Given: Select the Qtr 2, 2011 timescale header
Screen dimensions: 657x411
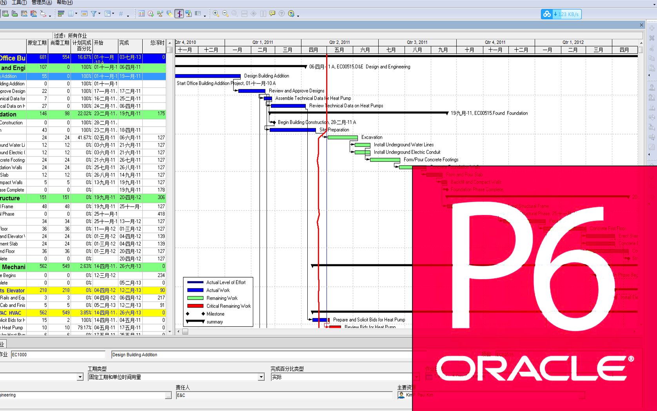Looking at the screenshot, I should point(339,42).
